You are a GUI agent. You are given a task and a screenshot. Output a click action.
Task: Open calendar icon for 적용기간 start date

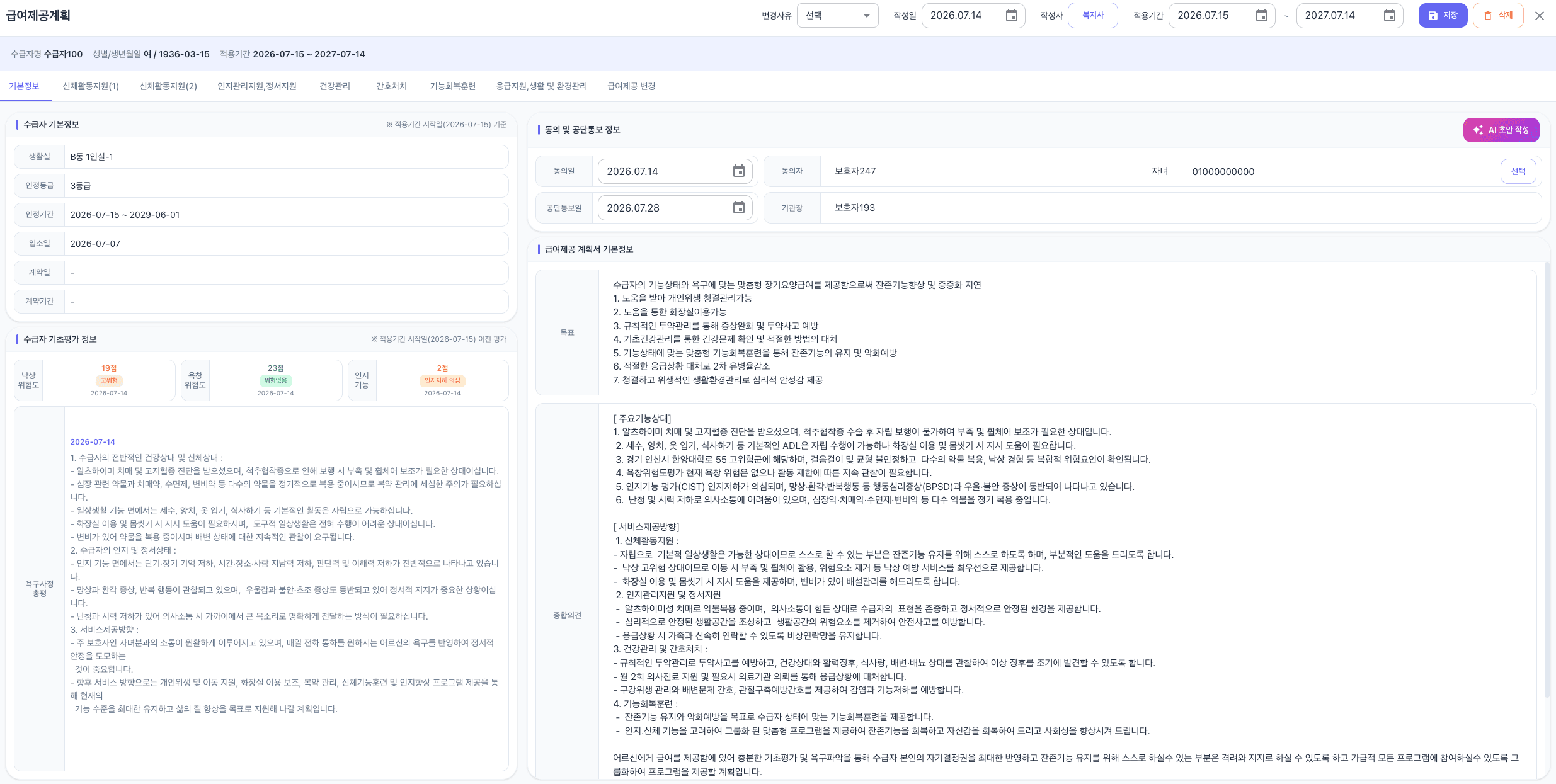click(1261, 16)
